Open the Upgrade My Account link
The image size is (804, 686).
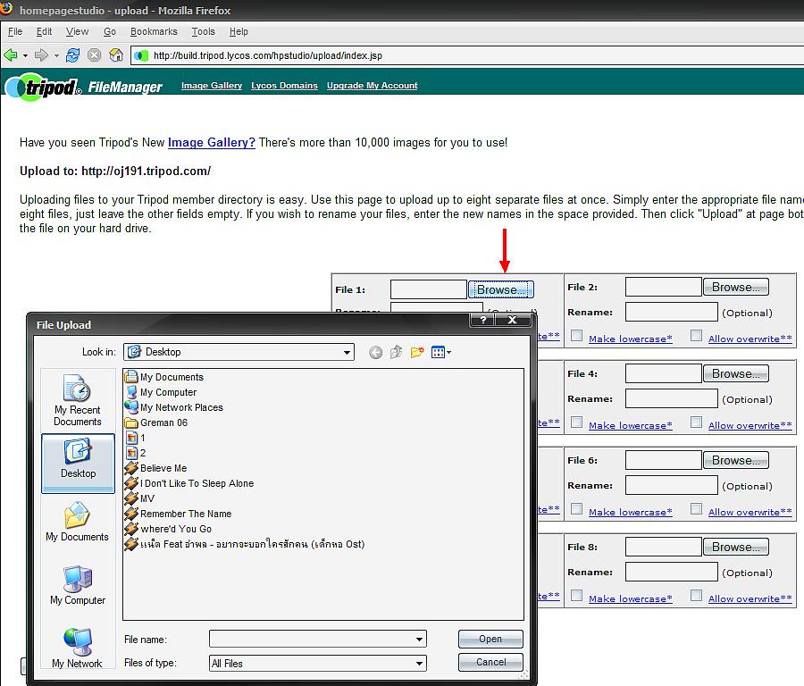tap(373, 86)
